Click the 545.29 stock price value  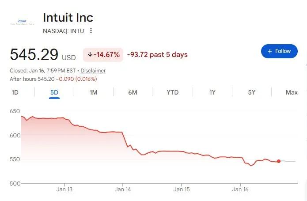tap(34, 55)
